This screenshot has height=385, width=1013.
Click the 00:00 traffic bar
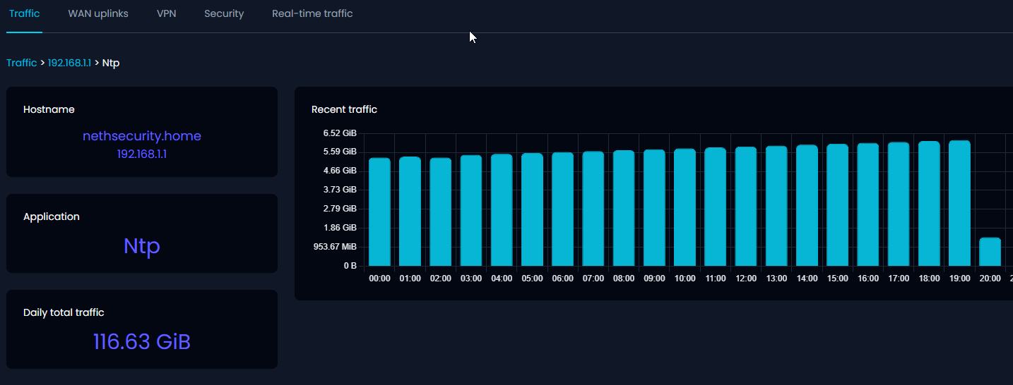pos(379,212)
